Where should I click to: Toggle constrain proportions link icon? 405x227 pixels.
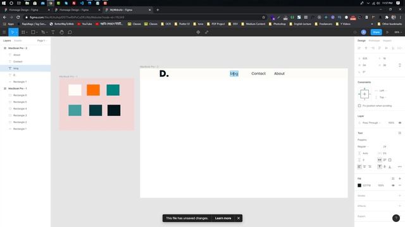pyautogui.click(x=399, y=65)
